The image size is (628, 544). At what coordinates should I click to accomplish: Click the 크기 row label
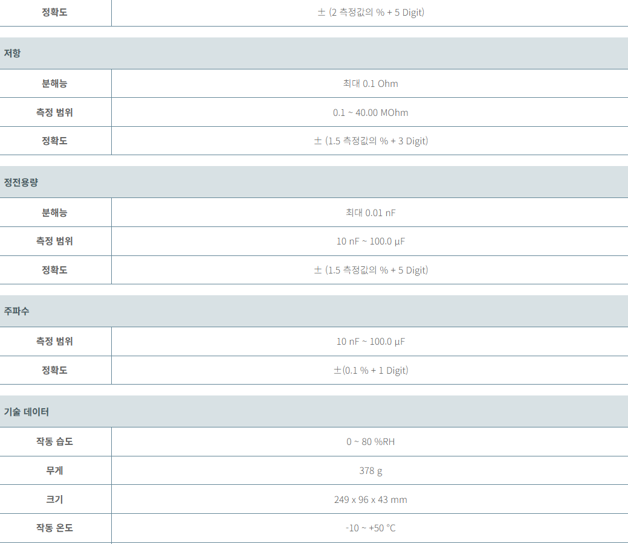pyautogui.click(x=54, y=499)
